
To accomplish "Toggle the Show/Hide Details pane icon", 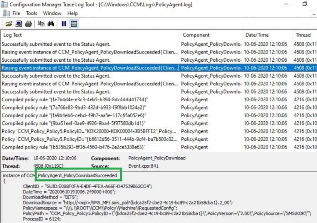I will click(74, 24).
